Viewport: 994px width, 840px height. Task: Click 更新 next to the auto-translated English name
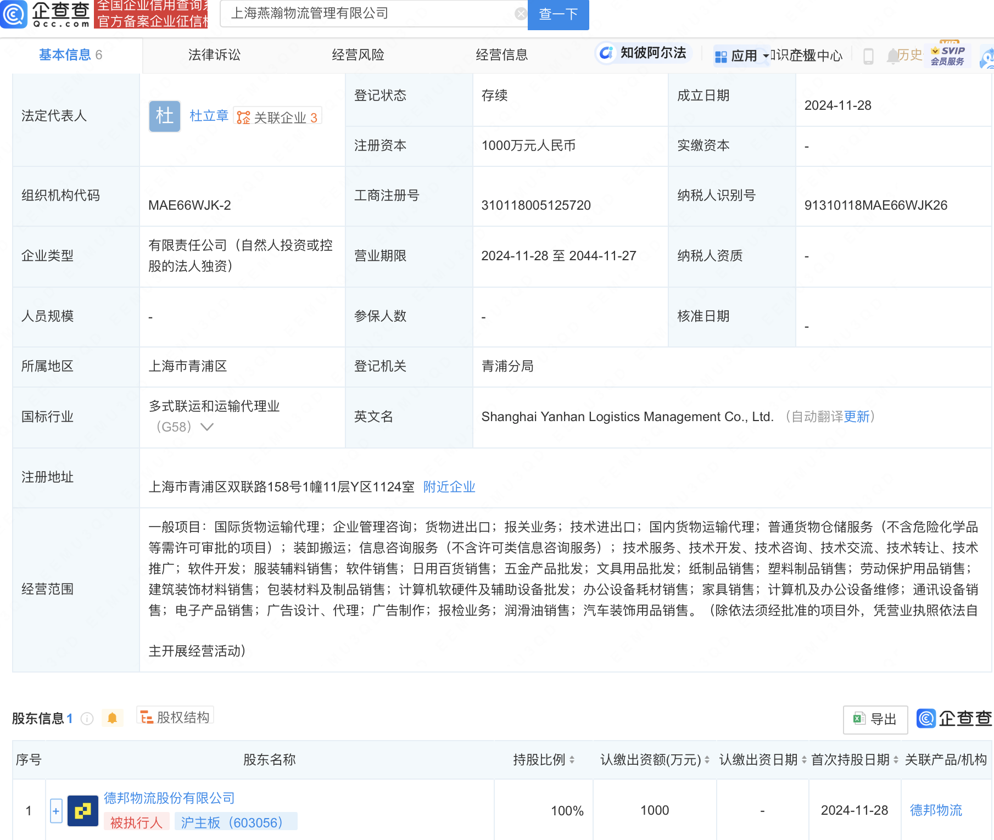coord(857,417)
